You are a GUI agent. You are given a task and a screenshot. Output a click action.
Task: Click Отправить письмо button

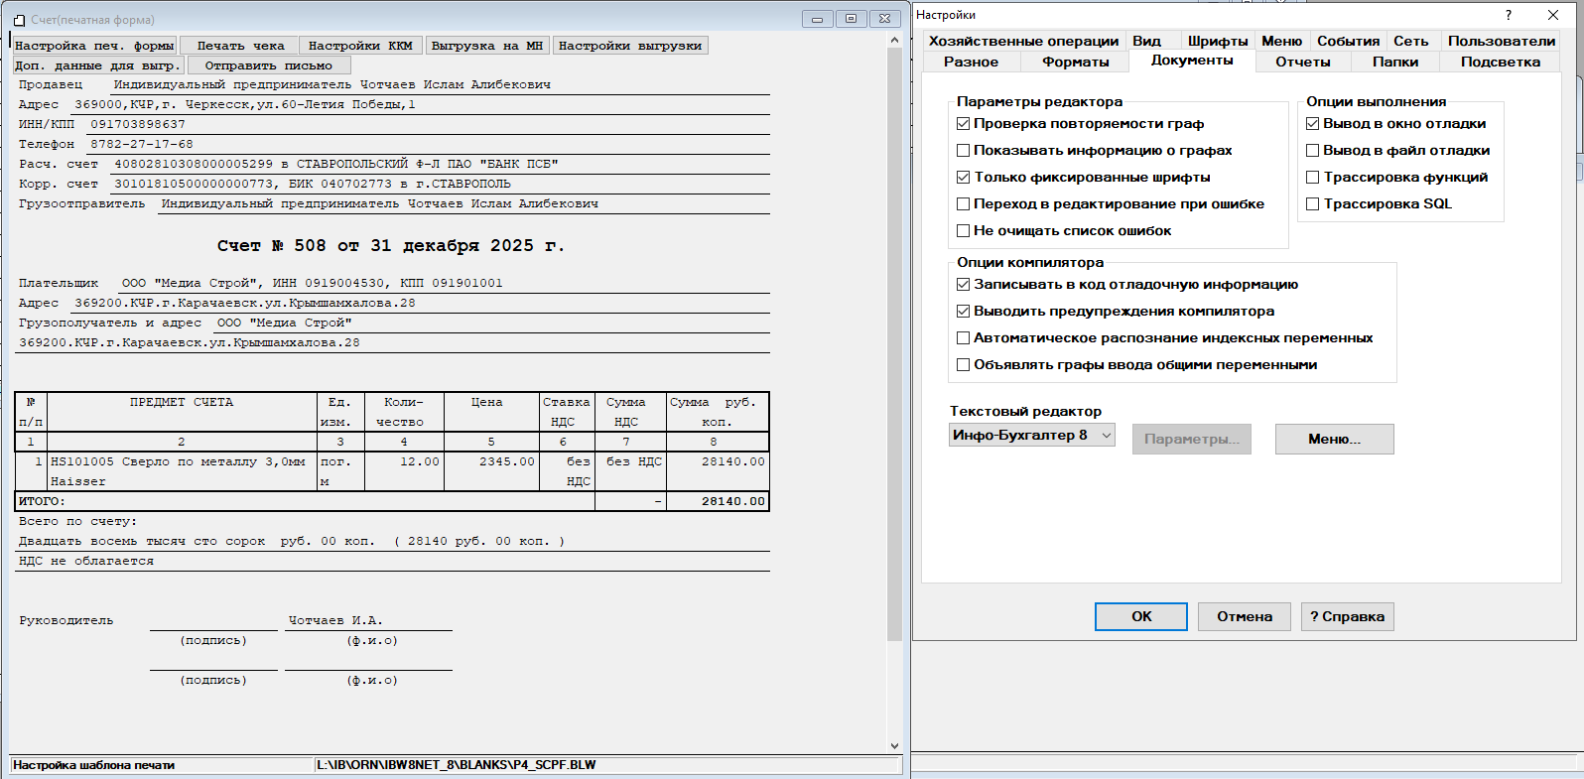269,65
